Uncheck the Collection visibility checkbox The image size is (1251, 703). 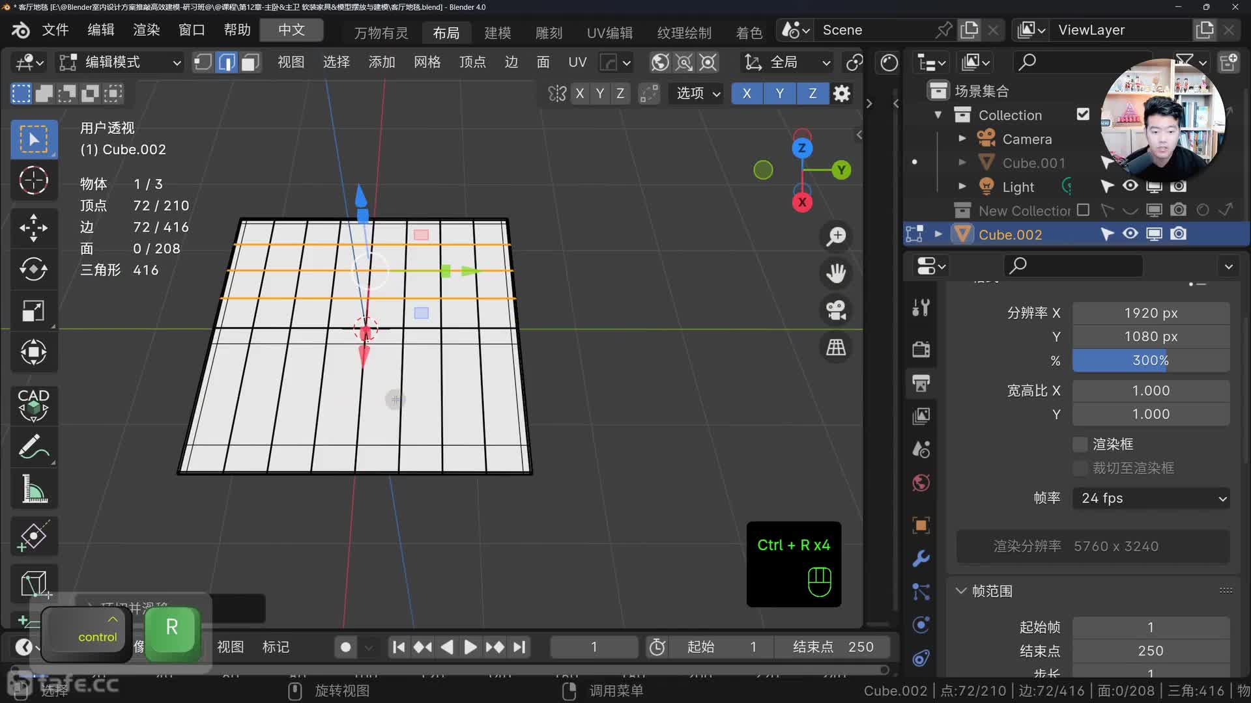tap(1083, 115)
